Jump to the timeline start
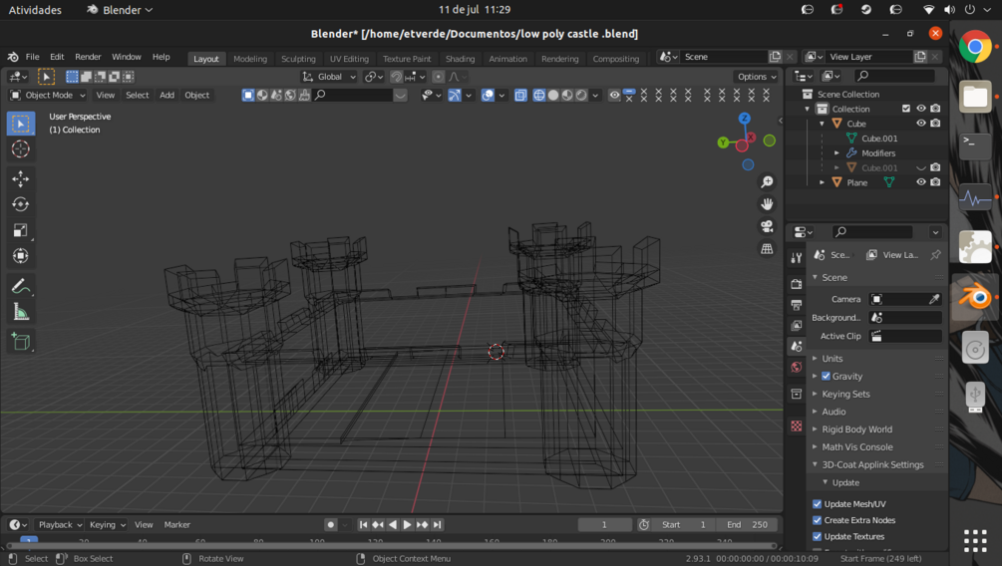The width and height of the screenshot is (1002, 566). pyautogui.click(x=363, y=524)
